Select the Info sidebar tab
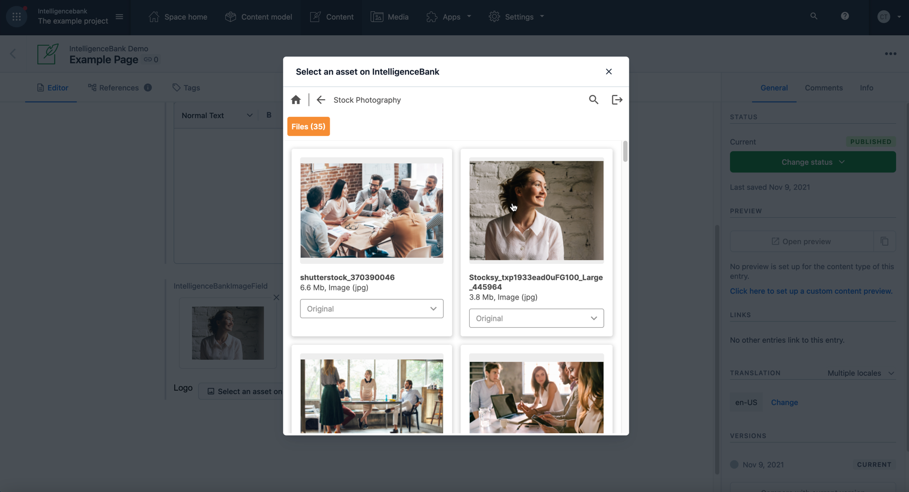Image resolution: width=909 pixels, height=492 pixels. [866, 88]
